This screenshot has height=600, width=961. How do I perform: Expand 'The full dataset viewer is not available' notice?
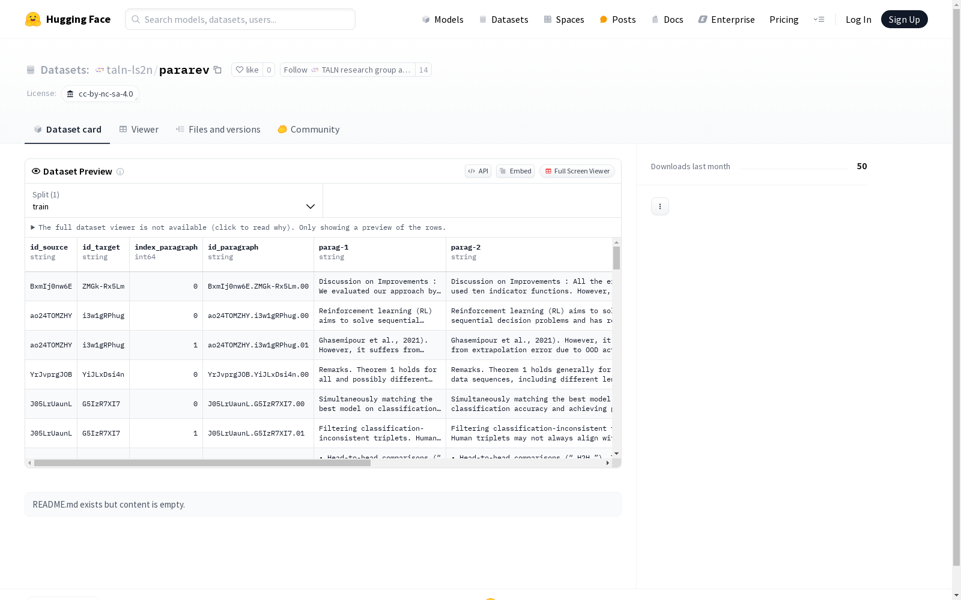click(238, 227)
